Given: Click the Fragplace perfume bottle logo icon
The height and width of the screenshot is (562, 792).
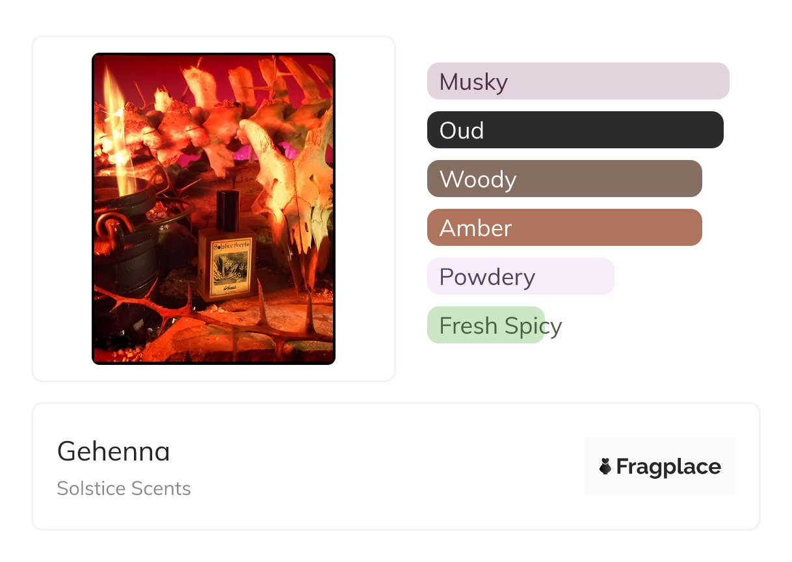Looking at the screenshot, I should [x=605, y=466].
